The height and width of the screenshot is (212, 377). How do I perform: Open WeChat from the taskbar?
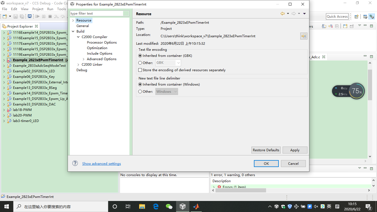point(169,206)
